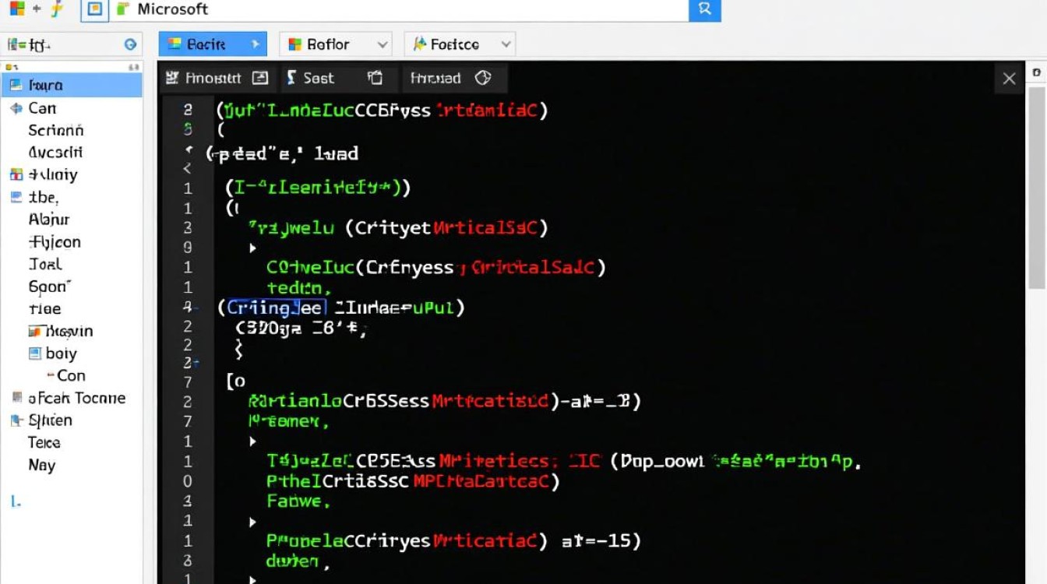1047x584 pixels.
Task: Click the clipboard icon beside the Sast tab
Action: 375,78
